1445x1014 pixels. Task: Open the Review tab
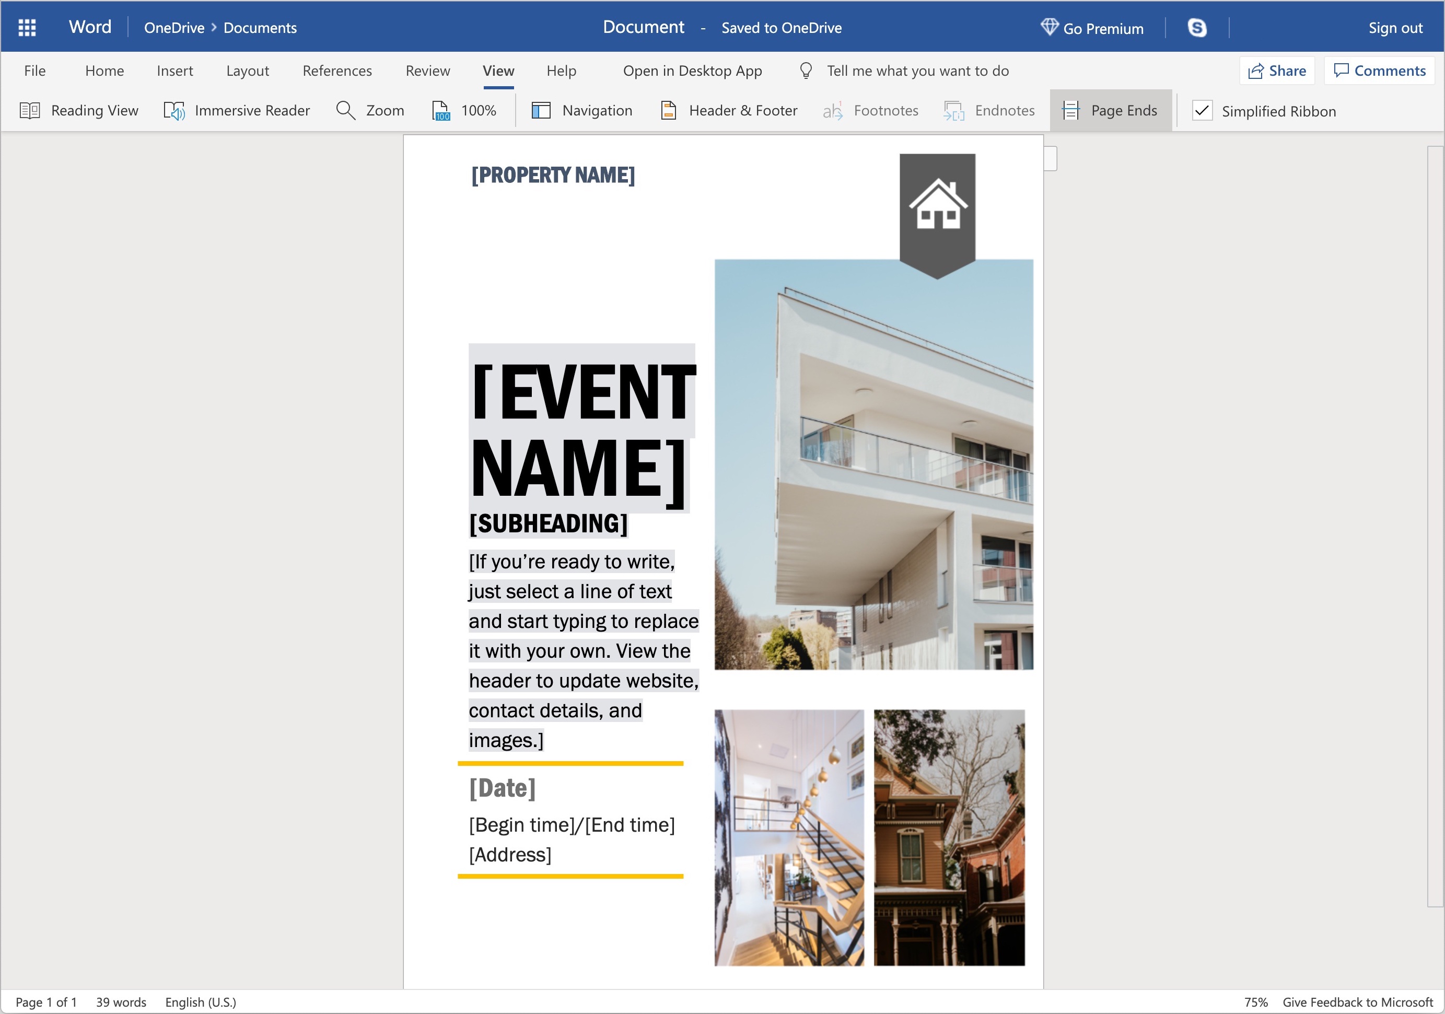pos(427,71)
